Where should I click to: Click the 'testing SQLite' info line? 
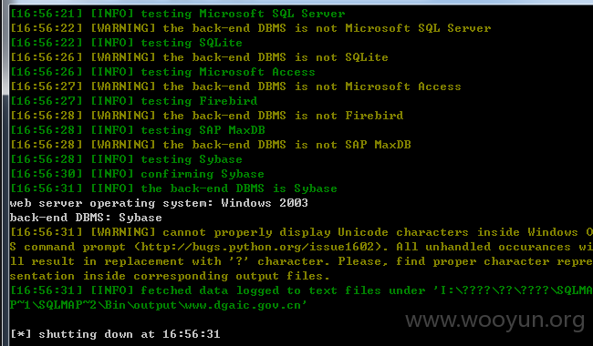point(126,43)
